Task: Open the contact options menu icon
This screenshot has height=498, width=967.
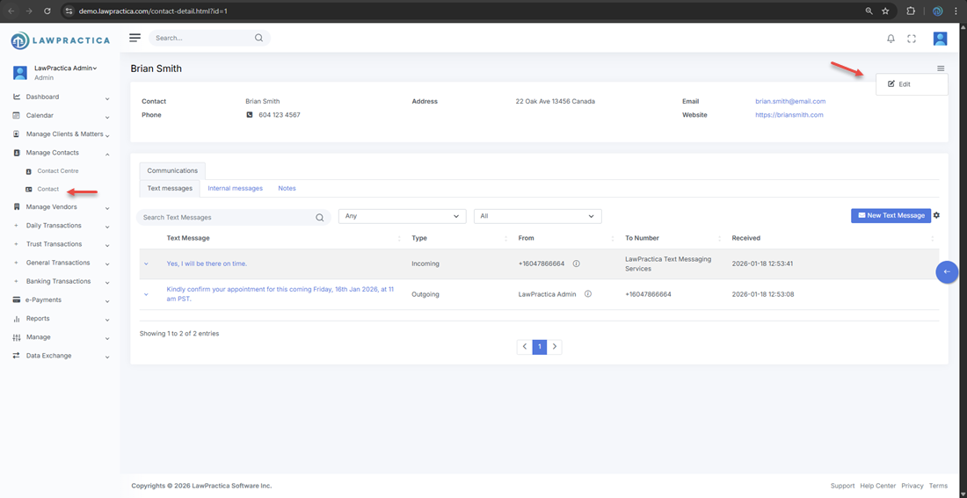Action: coord(941,69)
